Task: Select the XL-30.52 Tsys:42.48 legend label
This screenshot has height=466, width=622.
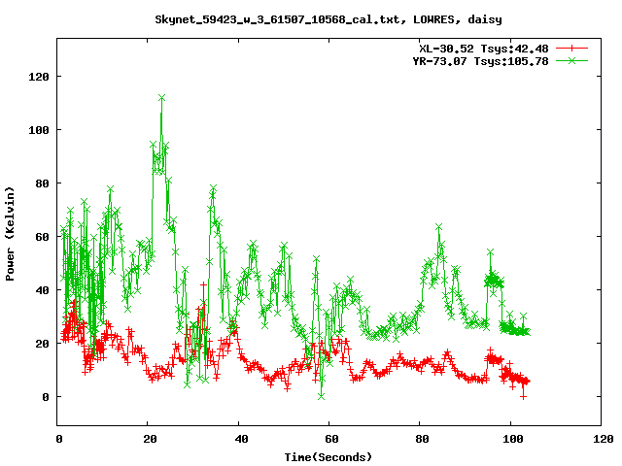Action: (484, 49)
